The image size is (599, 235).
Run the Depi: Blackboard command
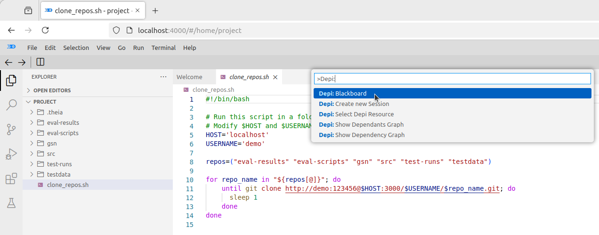452,93
